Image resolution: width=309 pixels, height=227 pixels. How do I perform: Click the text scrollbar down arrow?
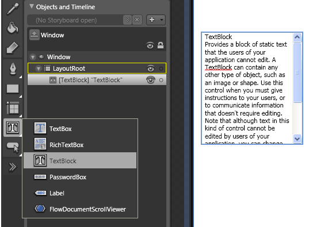pyautogui.click(x=297, y=138)
